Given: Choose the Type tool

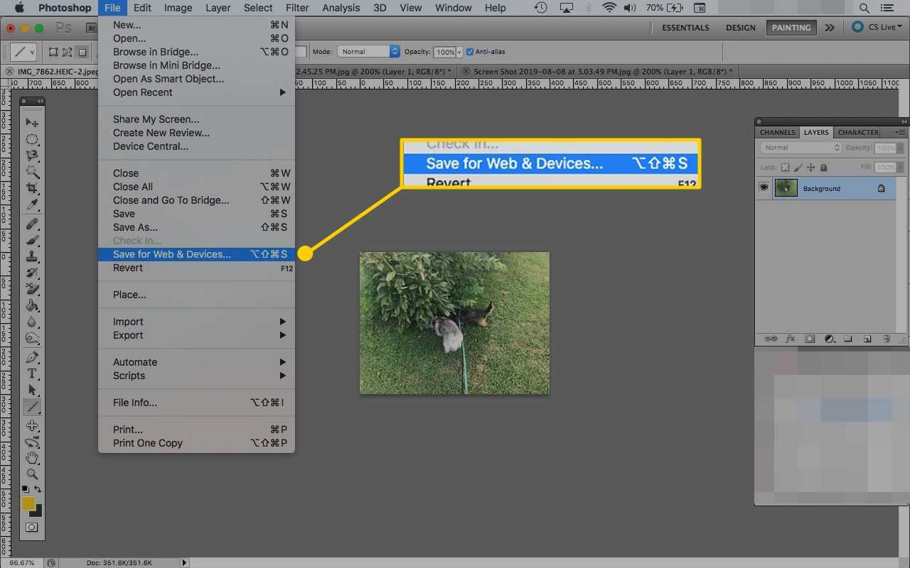Looking at the screenshot, I should 32,373.
